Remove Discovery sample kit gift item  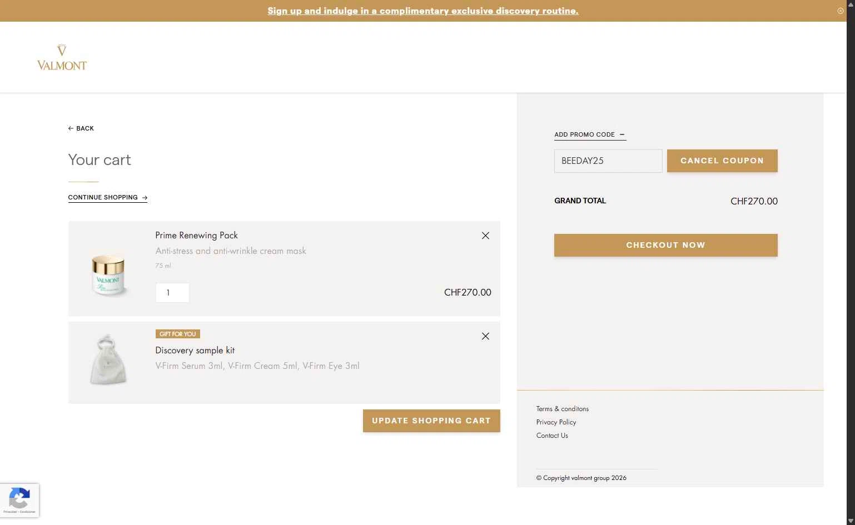click(485, 336)
